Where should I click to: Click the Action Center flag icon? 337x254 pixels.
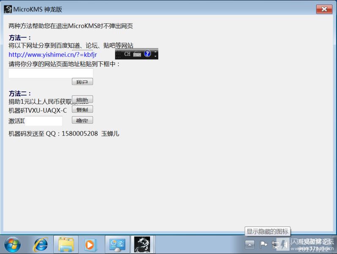click(x=263, y=245)
